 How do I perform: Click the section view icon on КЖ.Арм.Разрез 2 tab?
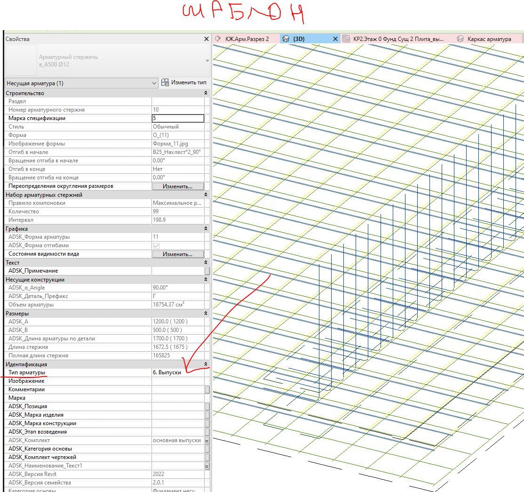[218, 39]
